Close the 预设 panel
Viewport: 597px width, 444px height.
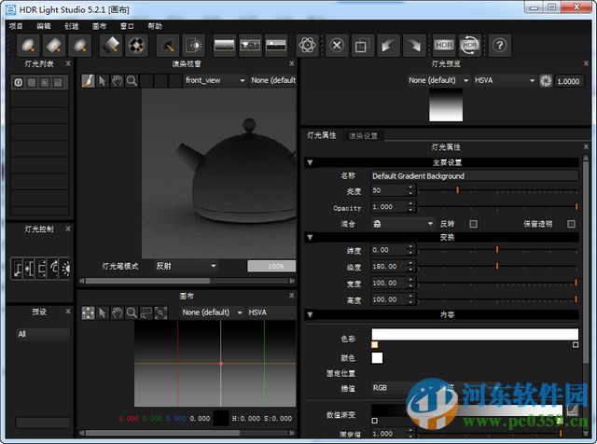(68, 312)
